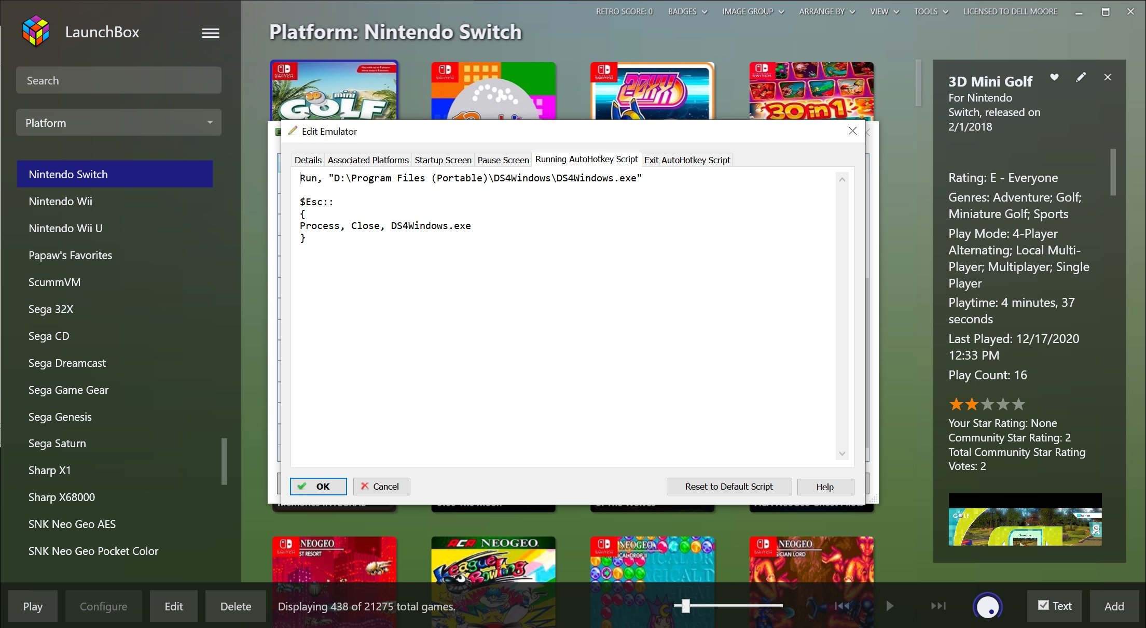This screenshot has width=1146, height=628.
Task: Favorite 3D Mini Golf with heart icon
Action: point(1054,77)
